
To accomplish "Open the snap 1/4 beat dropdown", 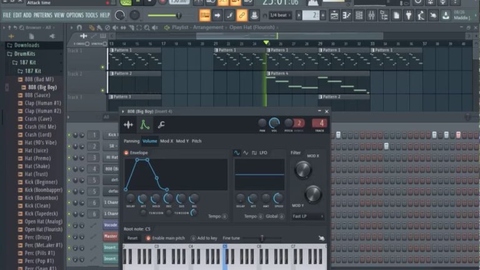I will click(280, 15).
